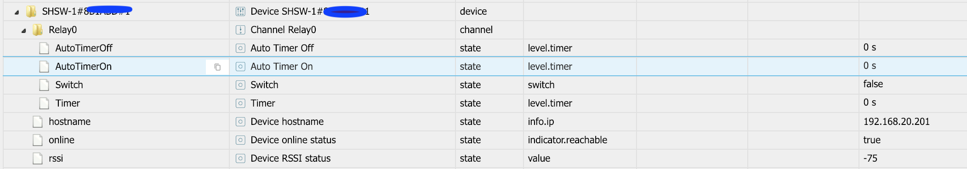
Task: Select the hostname tree item
Action: (69, 122)
